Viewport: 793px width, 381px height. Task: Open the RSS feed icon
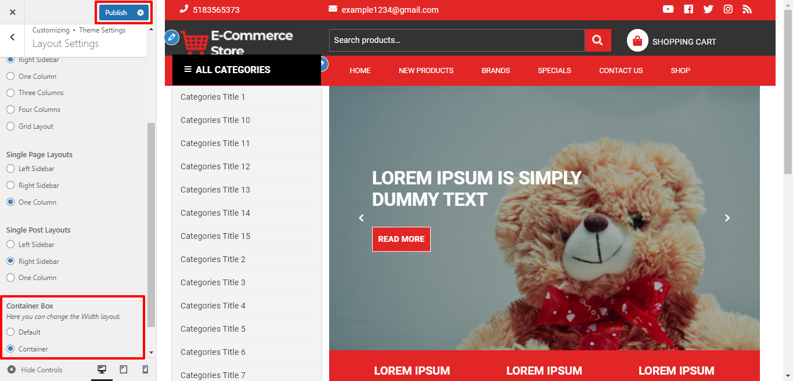747,9
